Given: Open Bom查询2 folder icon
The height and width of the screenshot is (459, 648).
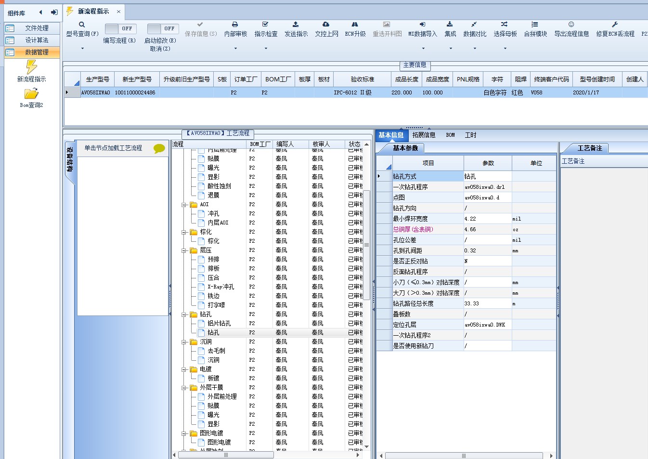Looking at the screenshot, I should pos(31,93).
